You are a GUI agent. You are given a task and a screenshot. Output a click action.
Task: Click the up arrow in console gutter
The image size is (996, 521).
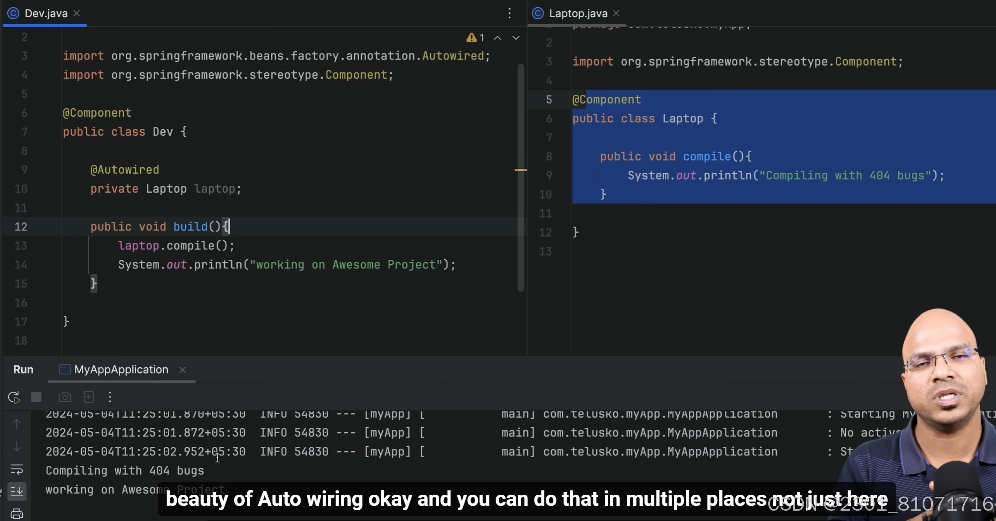pyautogui.click(x=16, y=424)
